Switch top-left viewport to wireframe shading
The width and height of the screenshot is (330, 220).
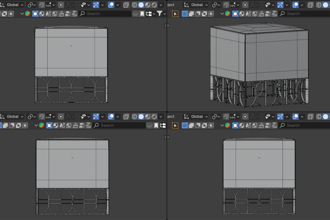tap(134, 5)
